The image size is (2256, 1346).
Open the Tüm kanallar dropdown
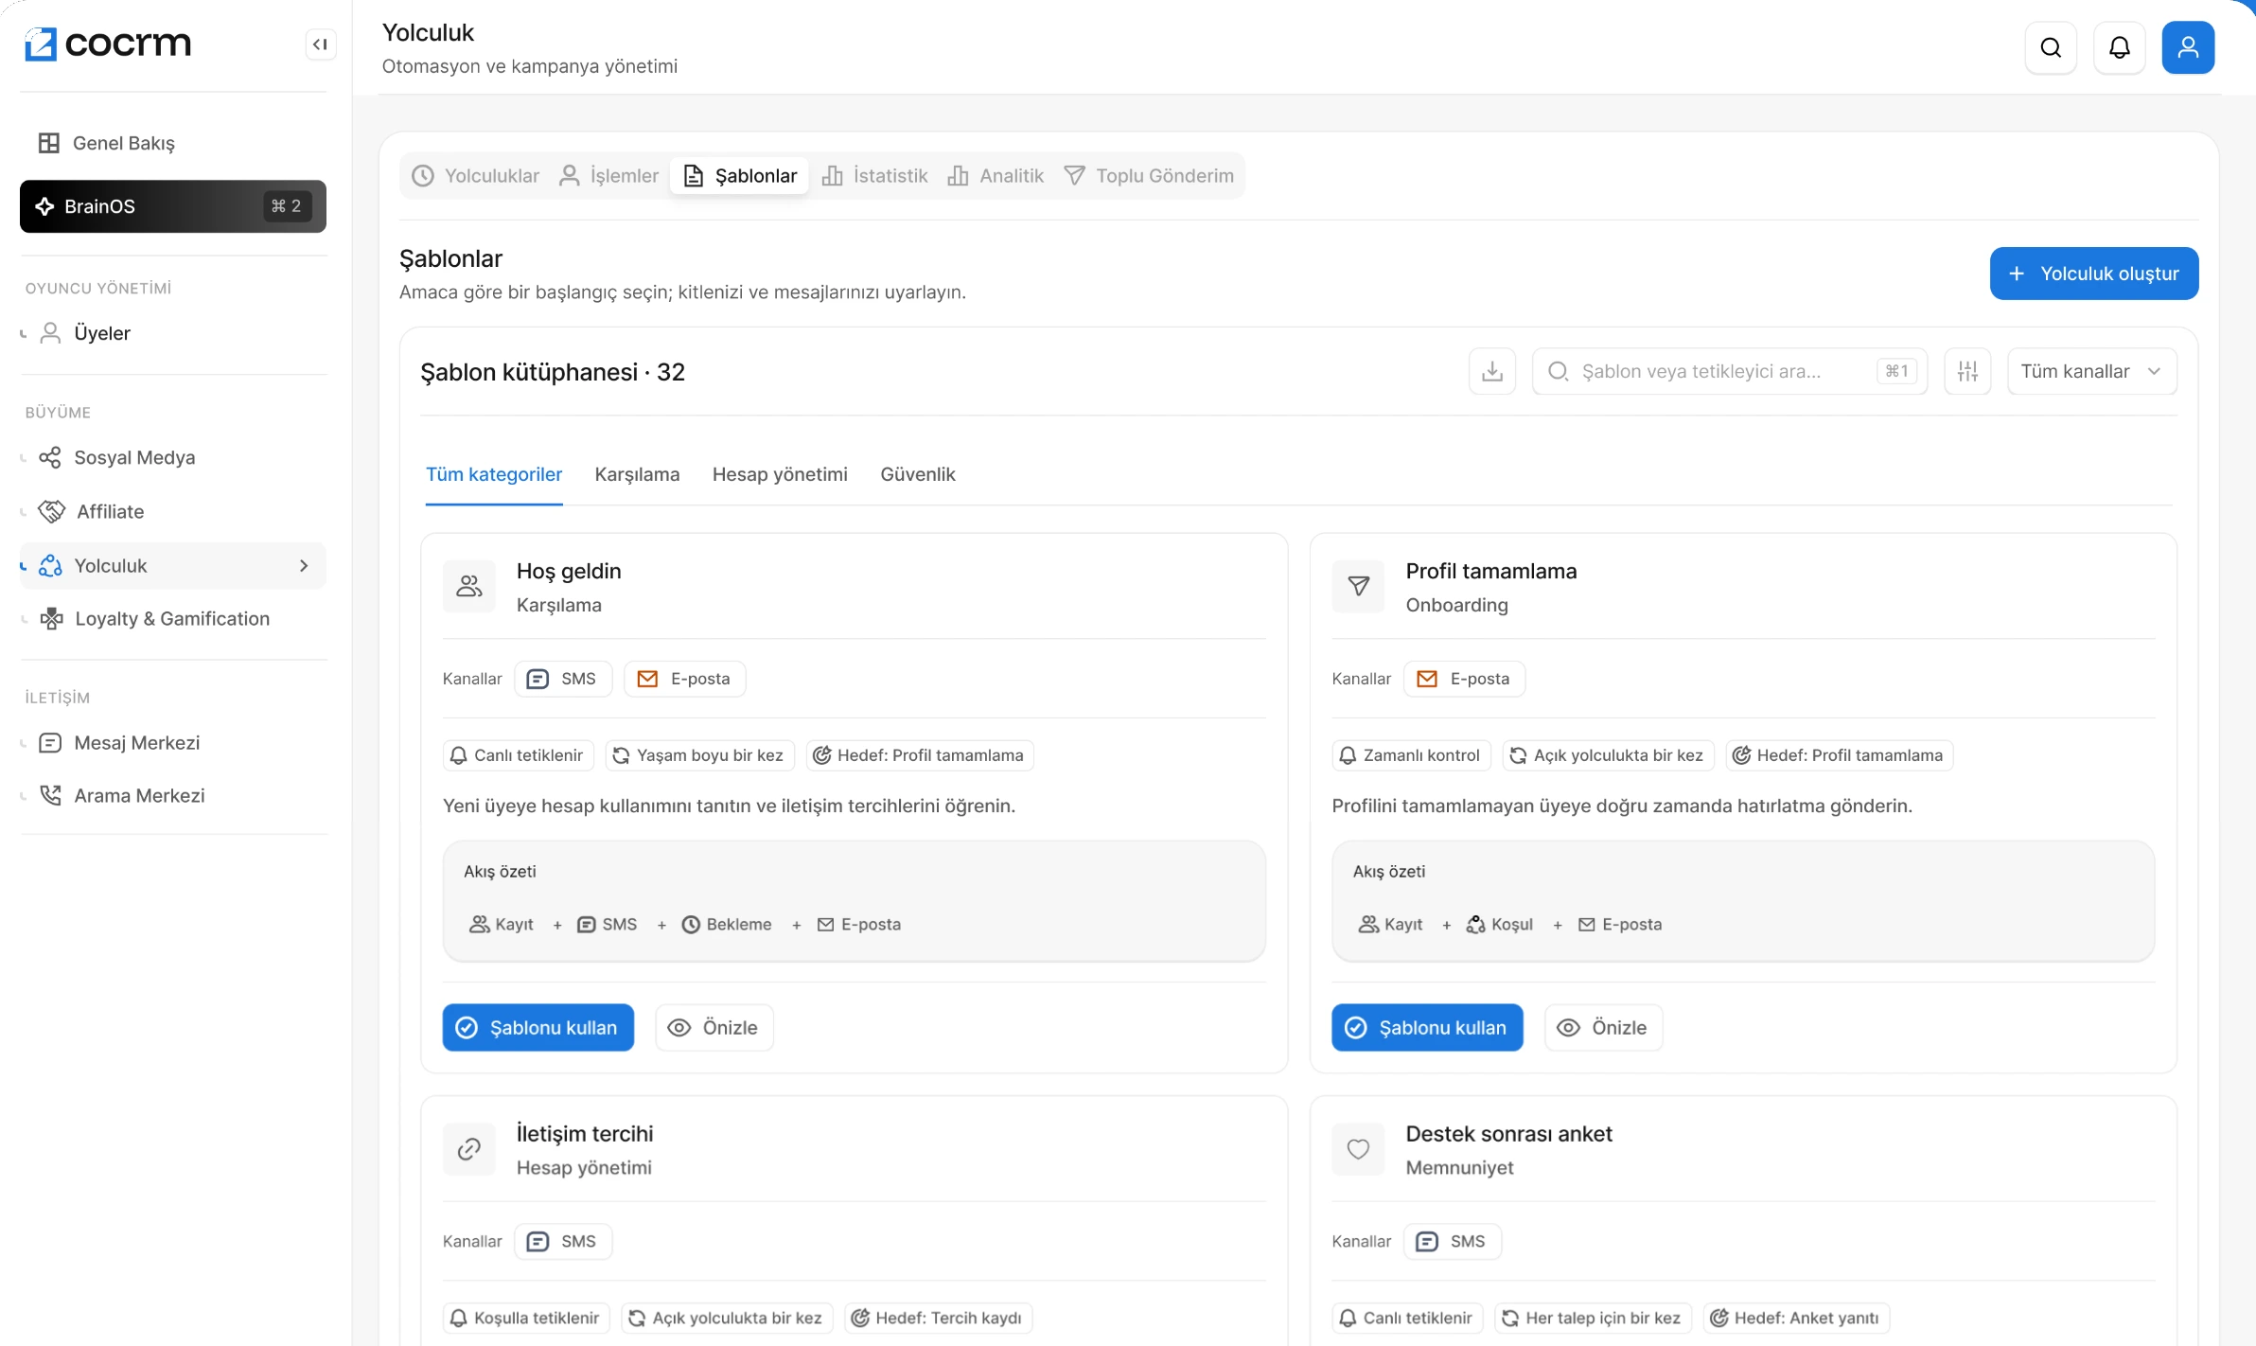2091,371
